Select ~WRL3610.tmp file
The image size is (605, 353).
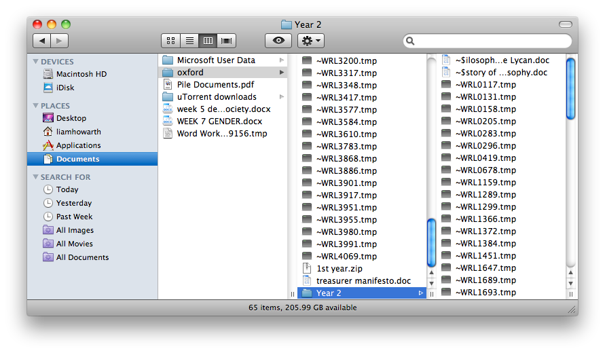point(361,134)
